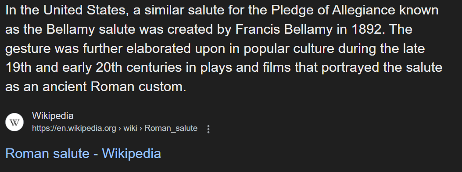The height and width of the screenshot is (172, 462).
Task: Open the 'Roman salute - Wikipedia' result link
Action: tap(83, 154)
